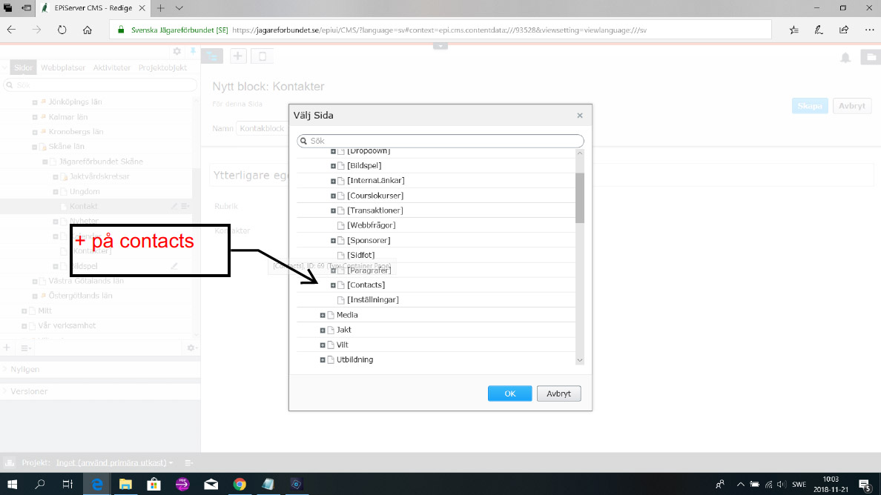Click the browser share icon
Image resolution: width=881 pixels, height=495 pixels.
click(844, 30)
